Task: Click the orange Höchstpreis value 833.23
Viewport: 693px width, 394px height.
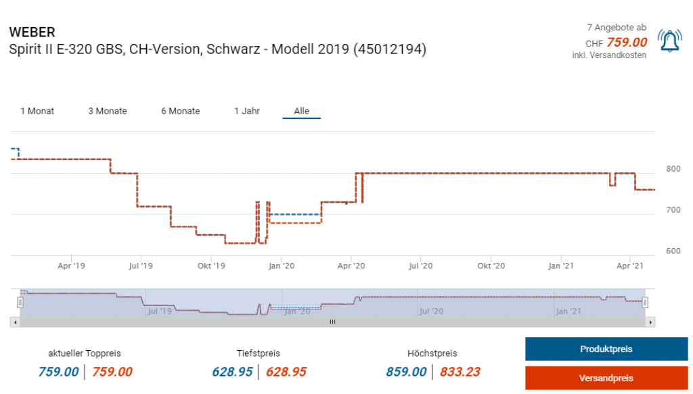Action: click(460, 372)
